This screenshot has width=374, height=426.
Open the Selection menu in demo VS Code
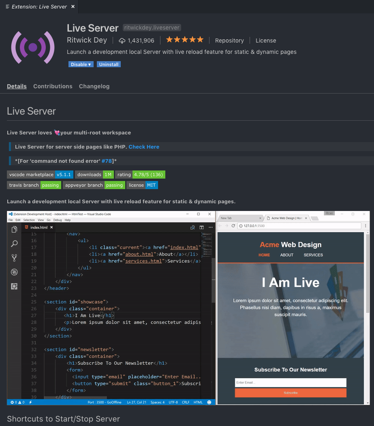[29, 220]
